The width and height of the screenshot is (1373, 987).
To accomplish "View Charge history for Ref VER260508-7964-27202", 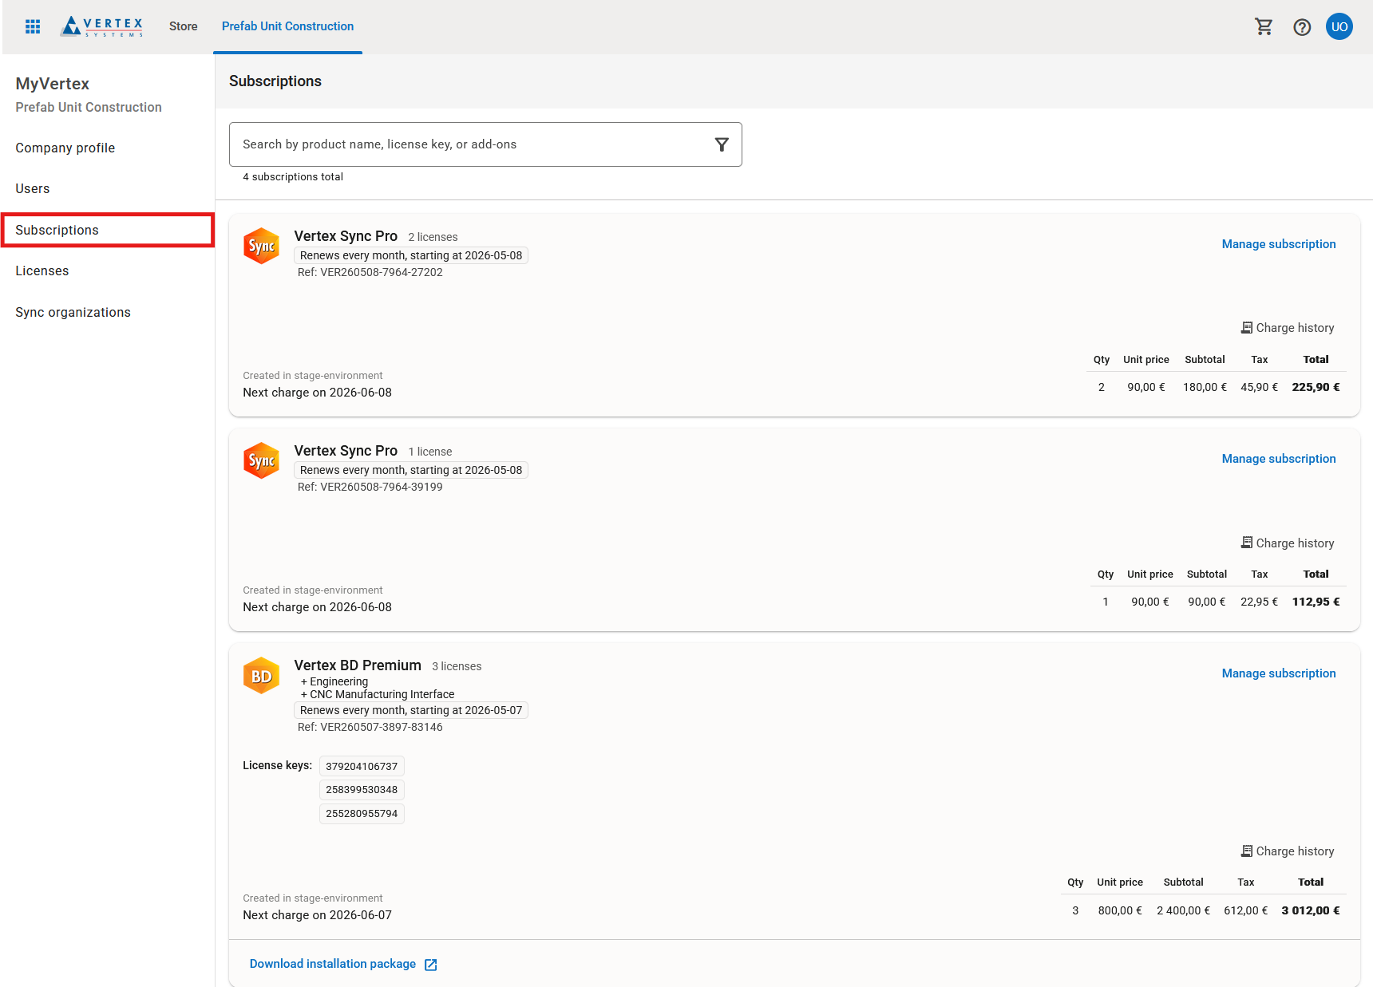I will tap(1288, 328).
